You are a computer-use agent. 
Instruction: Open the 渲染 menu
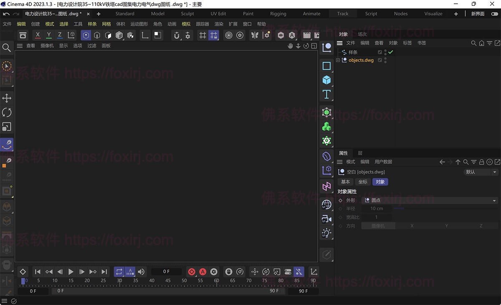tap(219, 24)
